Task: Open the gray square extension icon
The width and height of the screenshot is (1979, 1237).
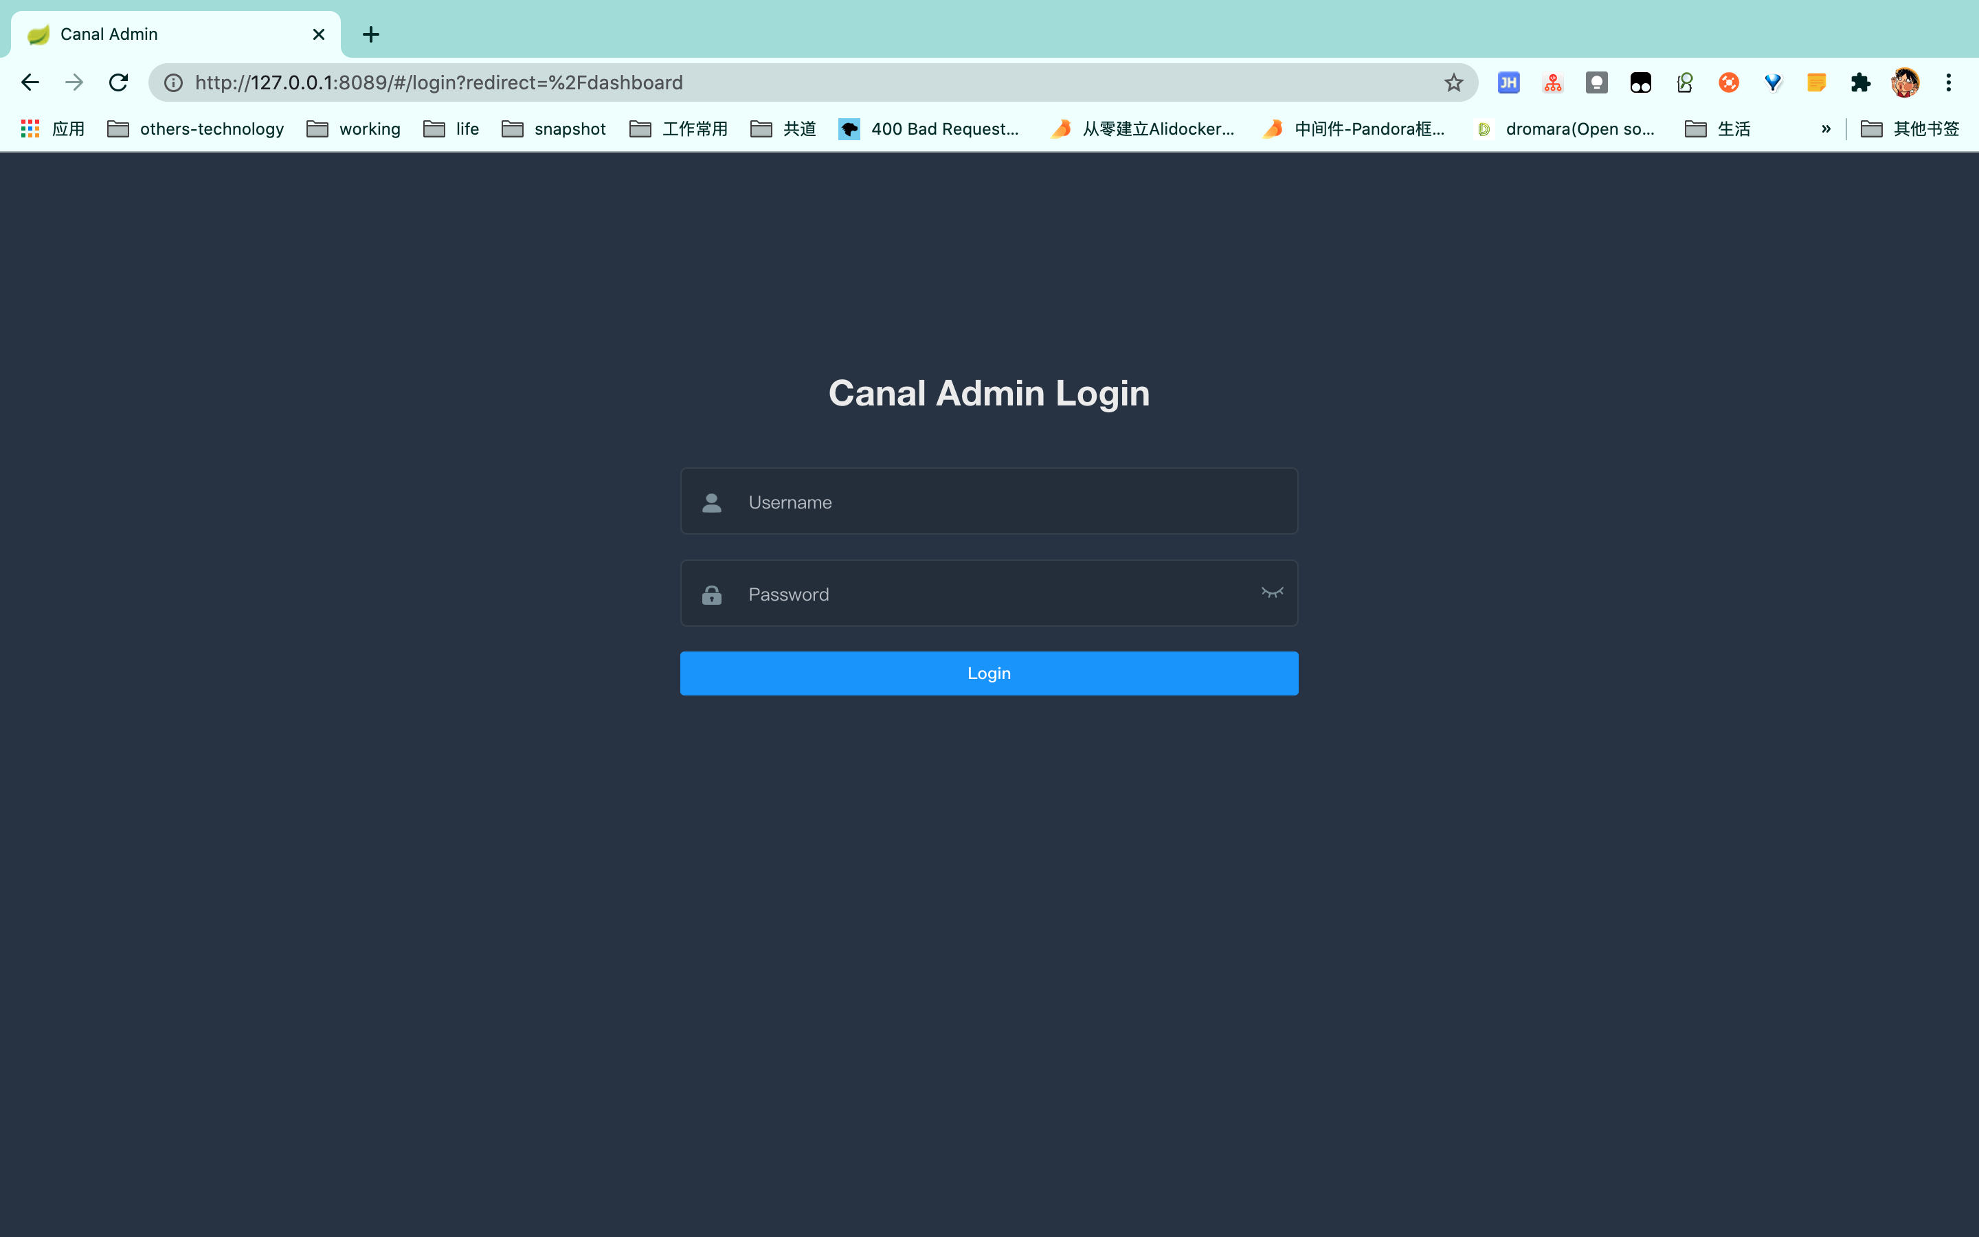Action: coord(1596,82)
